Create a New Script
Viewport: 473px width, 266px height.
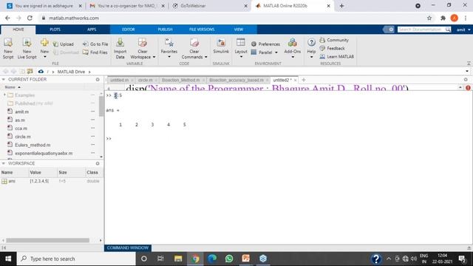[8, 48]
